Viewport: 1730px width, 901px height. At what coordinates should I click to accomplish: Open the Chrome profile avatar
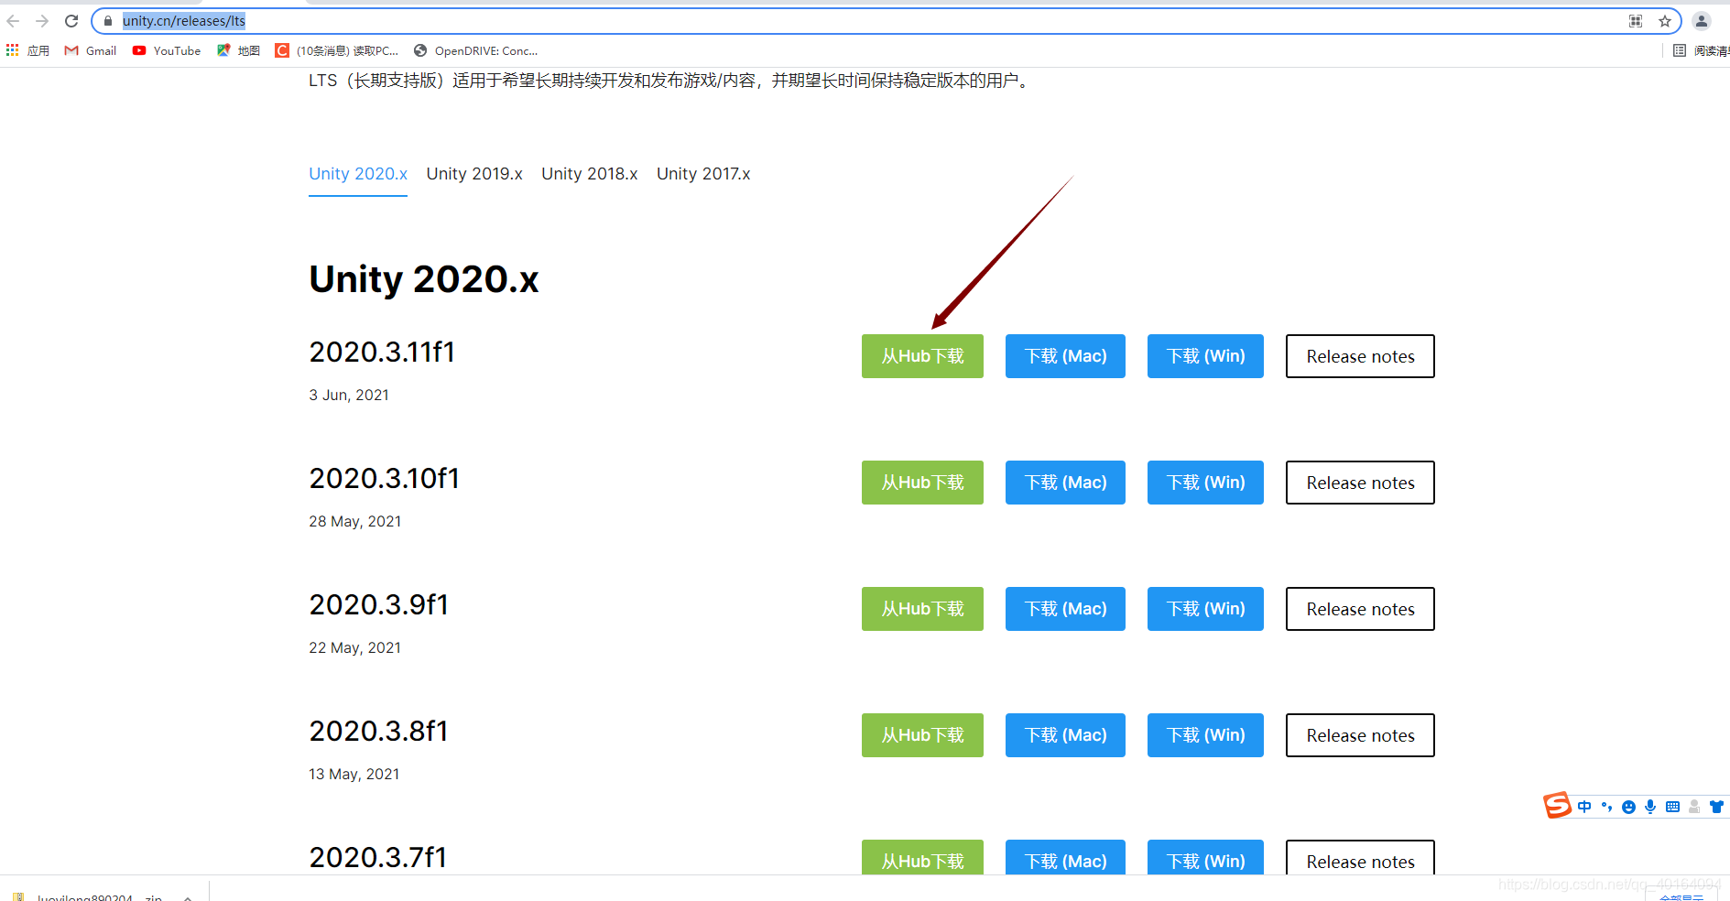1702,21
